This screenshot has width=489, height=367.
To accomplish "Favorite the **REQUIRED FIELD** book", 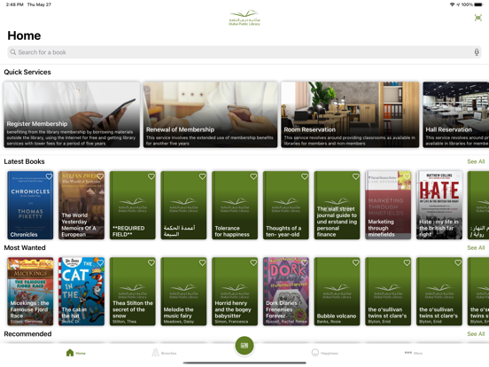I will click(151, 176).
